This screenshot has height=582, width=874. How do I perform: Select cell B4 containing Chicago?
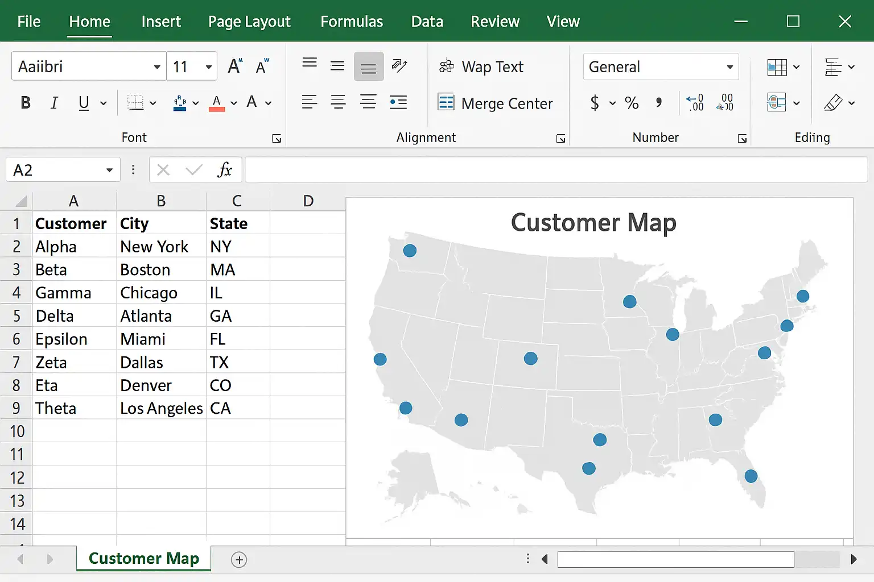coord(161,293)
